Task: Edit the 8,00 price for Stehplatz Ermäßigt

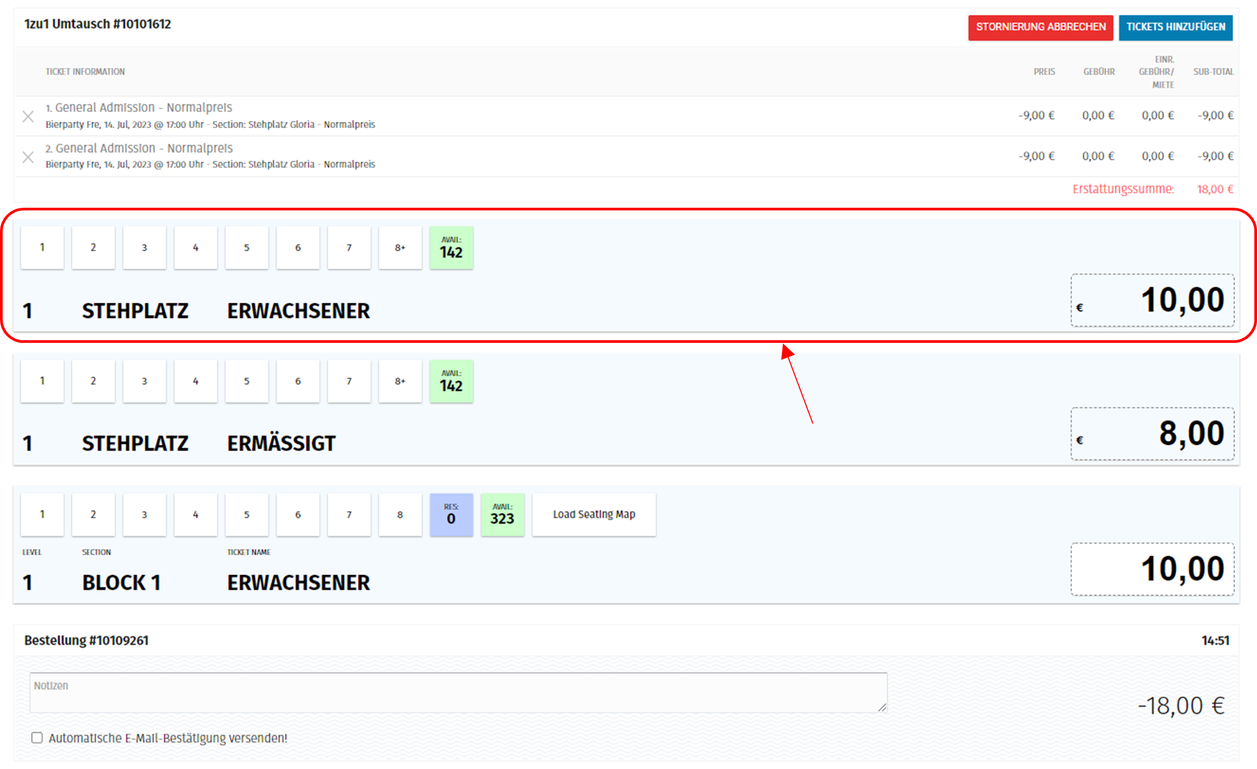Action: tap(1152, 434)
